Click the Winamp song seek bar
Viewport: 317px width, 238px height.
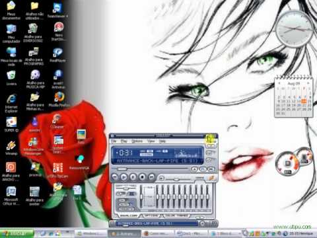click(152, 169)
